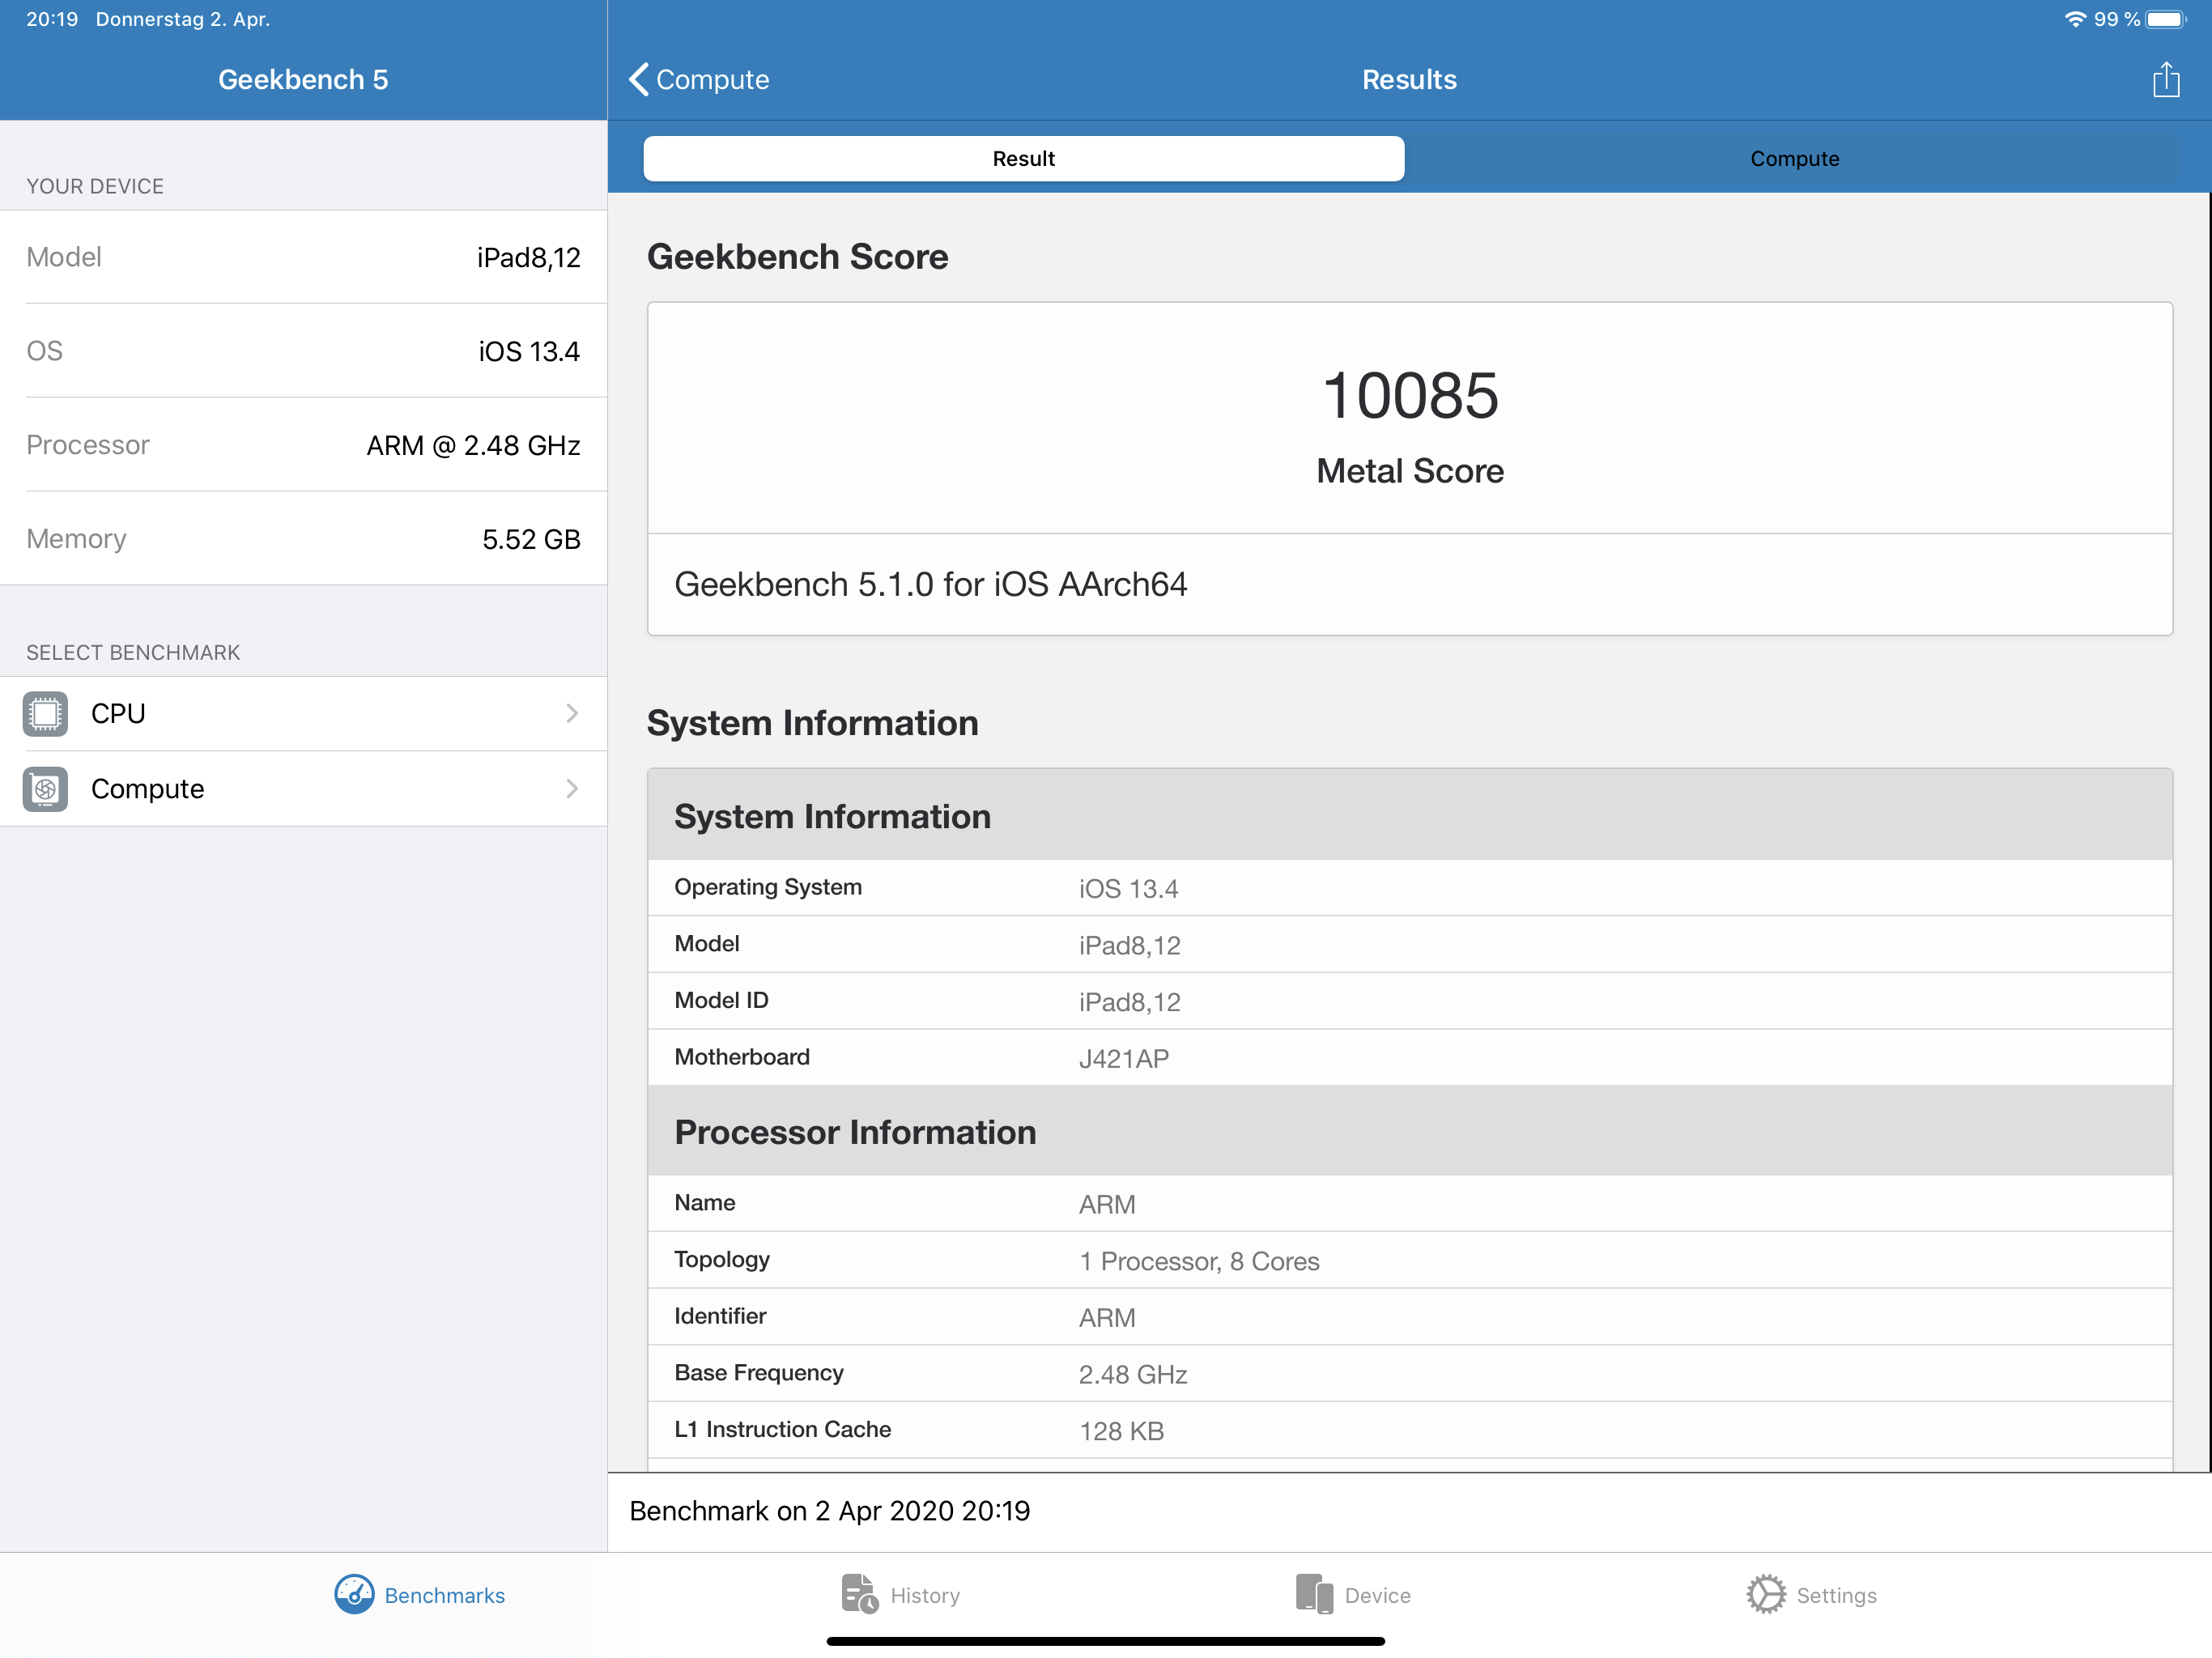Tap the back chevron next to Compute
Screen dimensions: 2212x1658
pos(639,80)
